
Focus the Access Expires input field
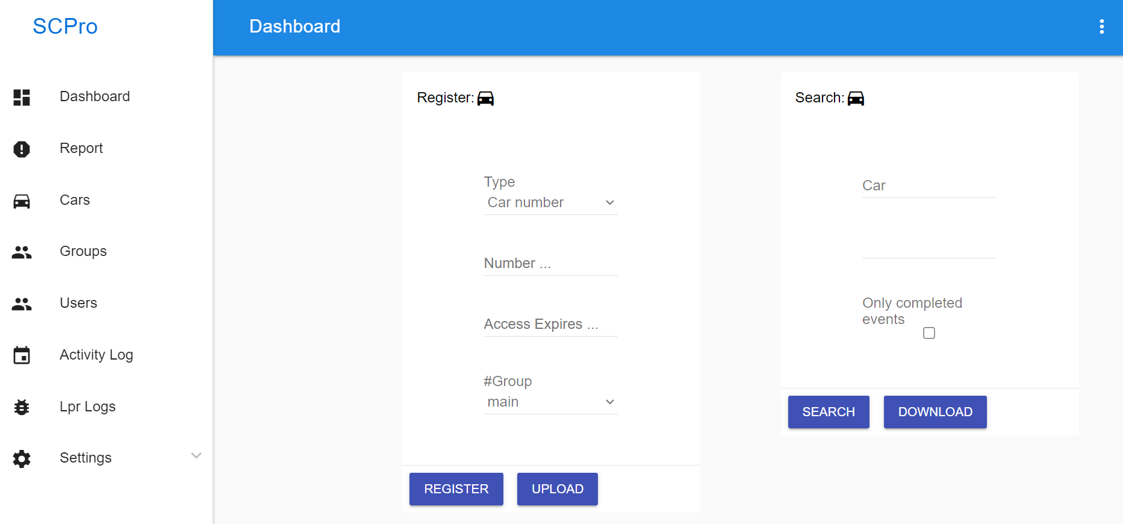click(x=550, y=325)
